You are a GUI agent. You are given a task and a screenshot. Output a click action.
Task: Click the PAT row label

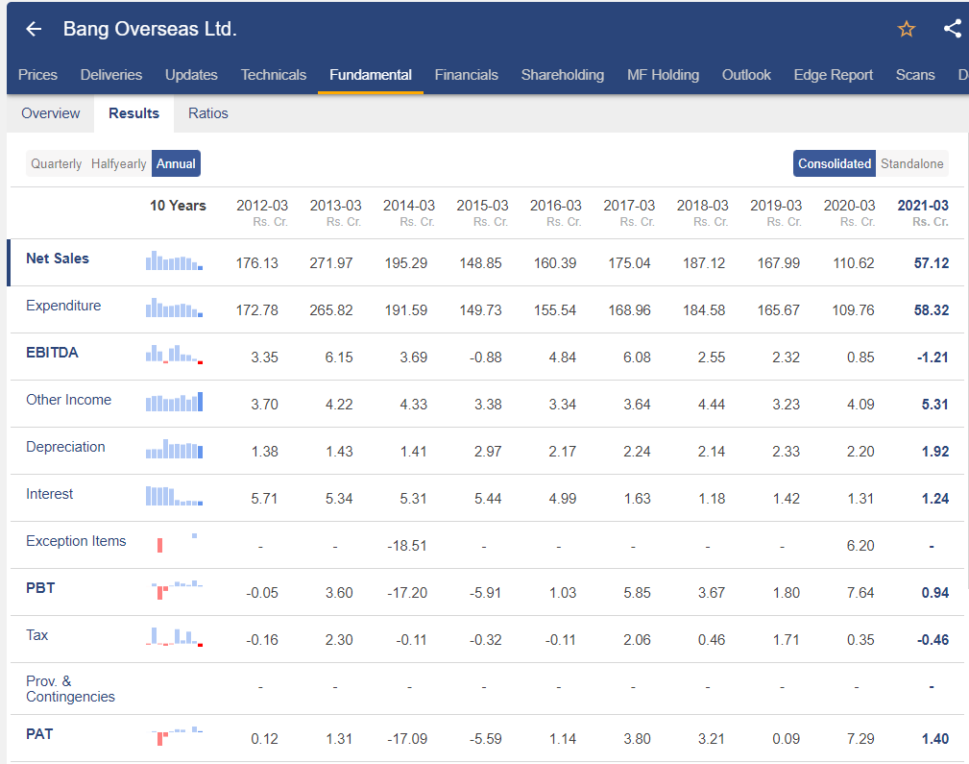pos(39,733)
